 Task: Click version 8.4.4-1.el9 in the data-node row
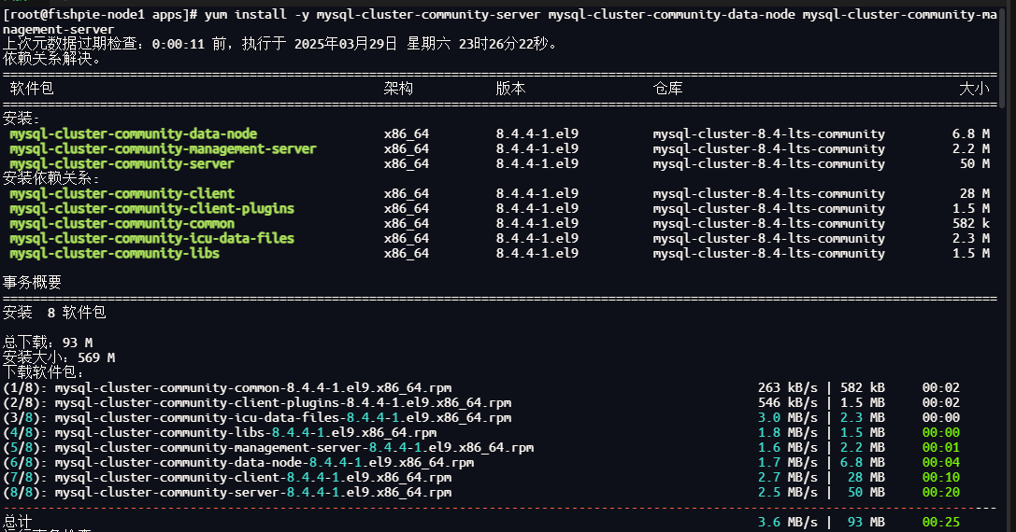point(537,134)
